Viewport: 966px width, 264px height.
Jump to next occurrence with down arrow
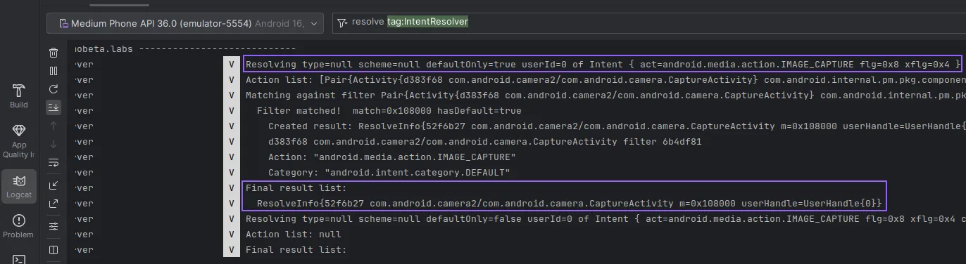pyautogui.click(x=54, y=144)
